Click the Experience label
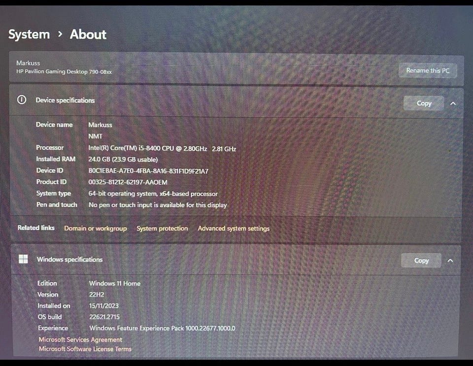Screen dimensions: 473x366 point(53,328)
